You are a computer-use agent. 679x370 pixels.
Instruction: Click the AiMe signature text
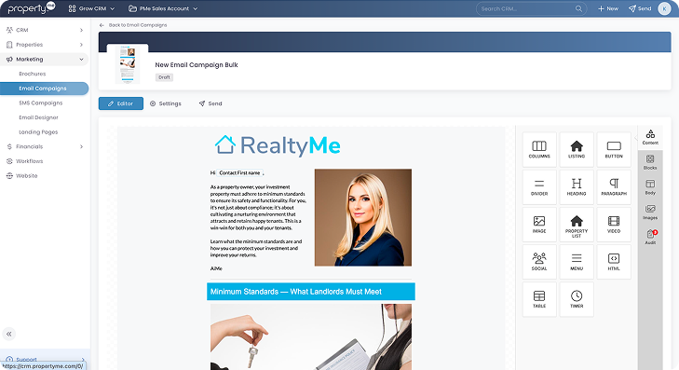tap(216, 268)
